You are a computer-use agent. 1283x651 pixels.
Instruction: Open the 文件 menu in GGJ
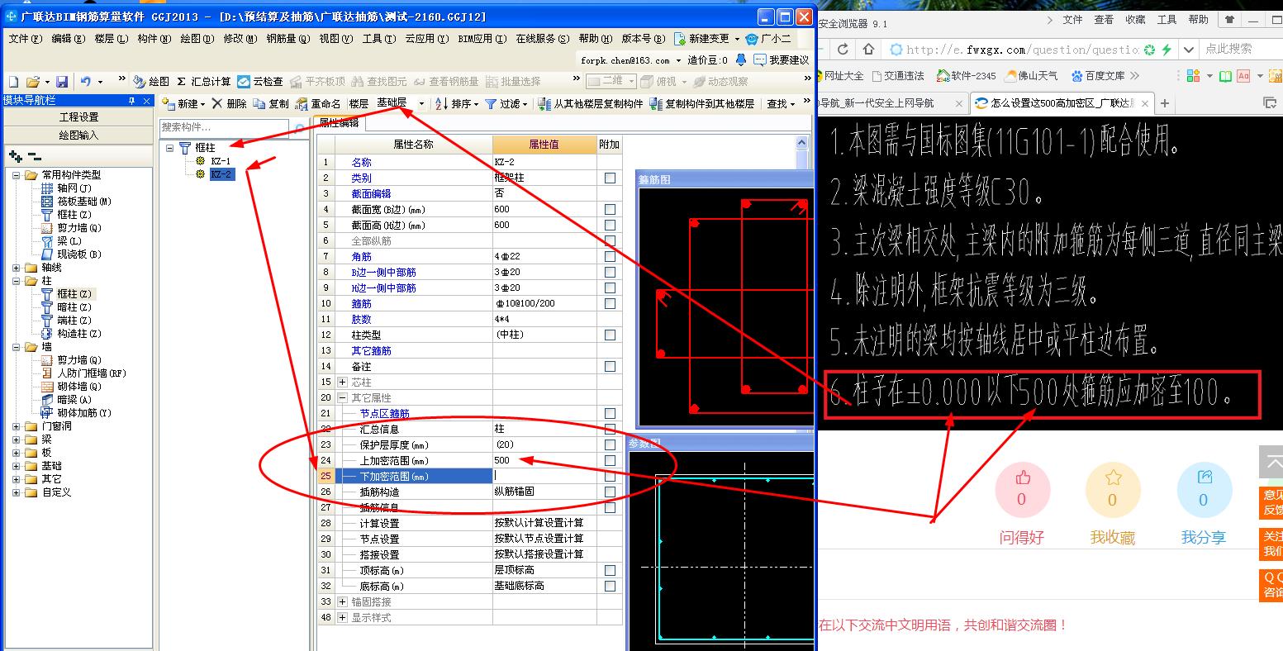point(26,39)
